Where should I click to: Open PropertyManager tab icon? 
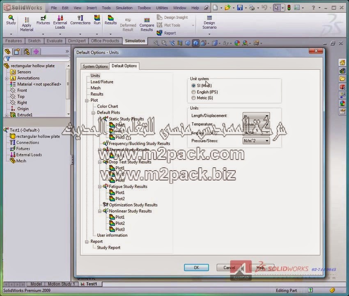17,52
